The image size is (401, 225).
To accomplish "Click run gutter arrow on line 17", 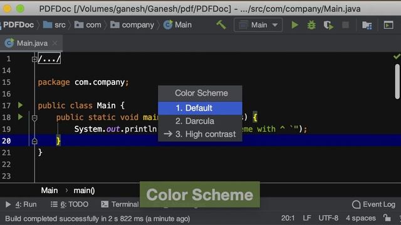I will [x=20, y=105].
